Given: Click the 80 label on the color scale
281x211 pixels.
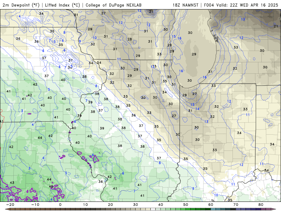Looking at the screenshot, I should [x=261, y=205].
